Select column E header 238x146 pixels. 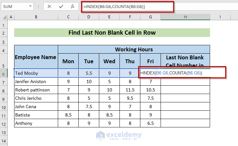(x=109, y=17)
